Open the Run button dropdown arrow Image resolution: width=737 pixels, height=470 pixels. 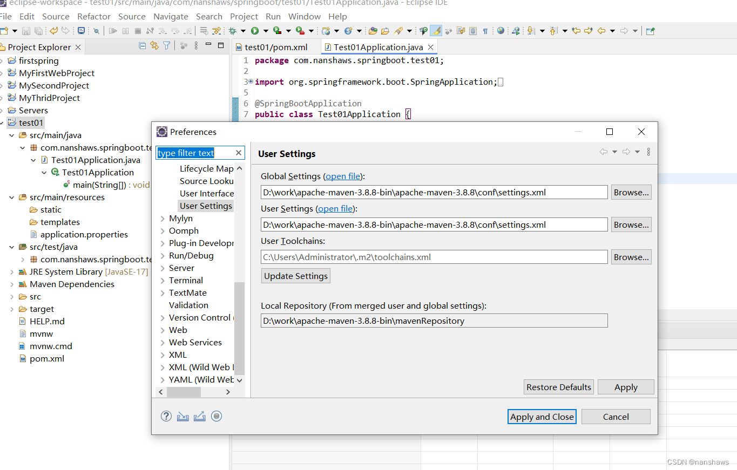(266, 31)
